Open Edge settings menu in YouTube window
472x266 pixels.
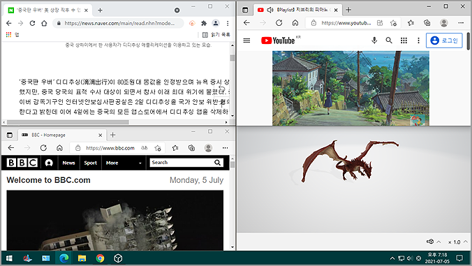coord(461,23)
